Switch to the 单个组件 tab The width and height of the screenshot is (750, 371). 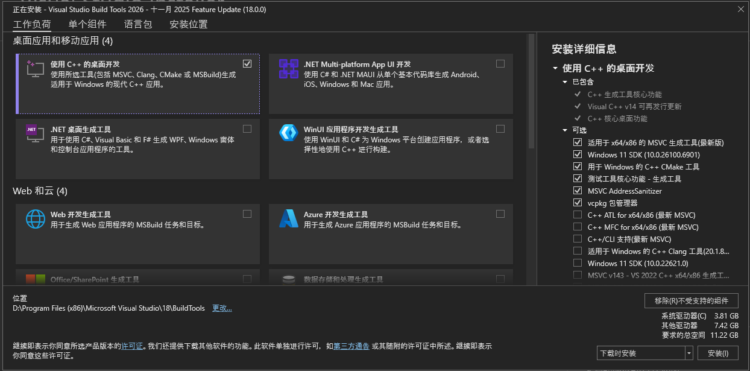(87, 24)
